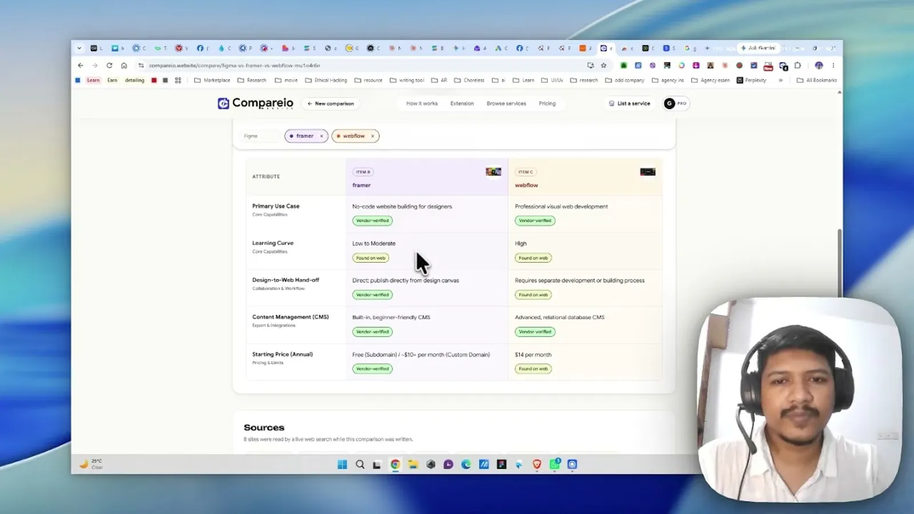
Task: Open the tab search dropdown arrow
Action: pos(79,49)
